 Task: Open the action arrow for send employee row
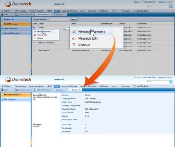tap(34, 50)
